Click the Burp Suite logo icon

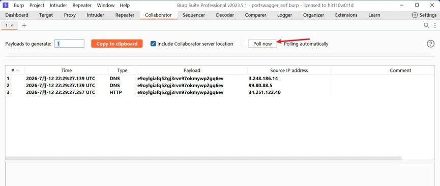tap(6, 5)
